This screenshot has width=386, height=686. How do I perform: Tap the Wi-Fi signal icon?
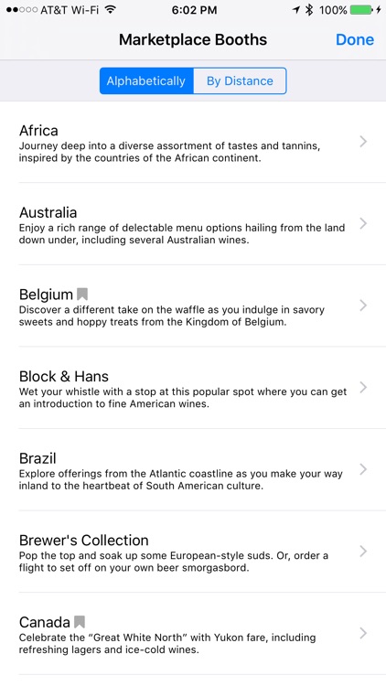point(112,10)
